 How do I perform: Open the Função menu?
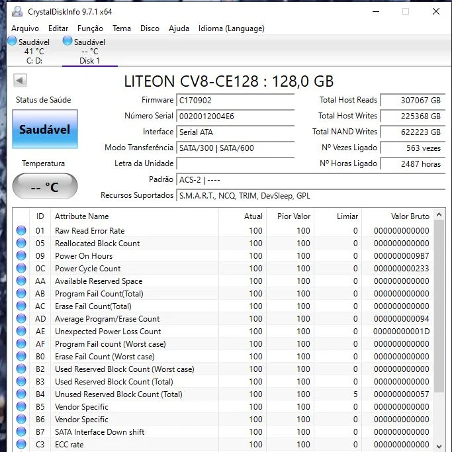(90, 28)
